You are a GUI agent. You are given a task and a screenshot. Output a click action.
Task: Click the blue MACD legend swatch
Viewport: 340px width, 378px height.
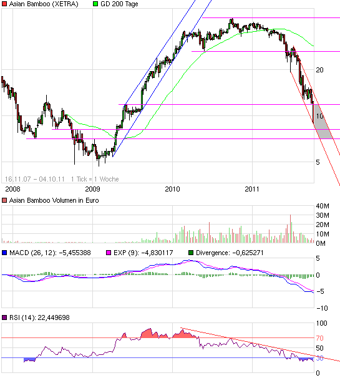(x=4, y=253)
